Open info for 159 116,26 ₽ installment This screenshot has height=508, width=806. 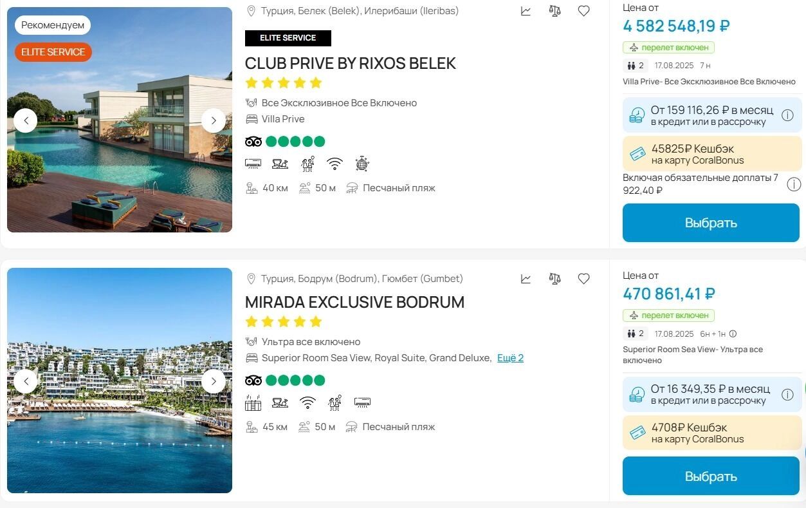pos(787,115)
